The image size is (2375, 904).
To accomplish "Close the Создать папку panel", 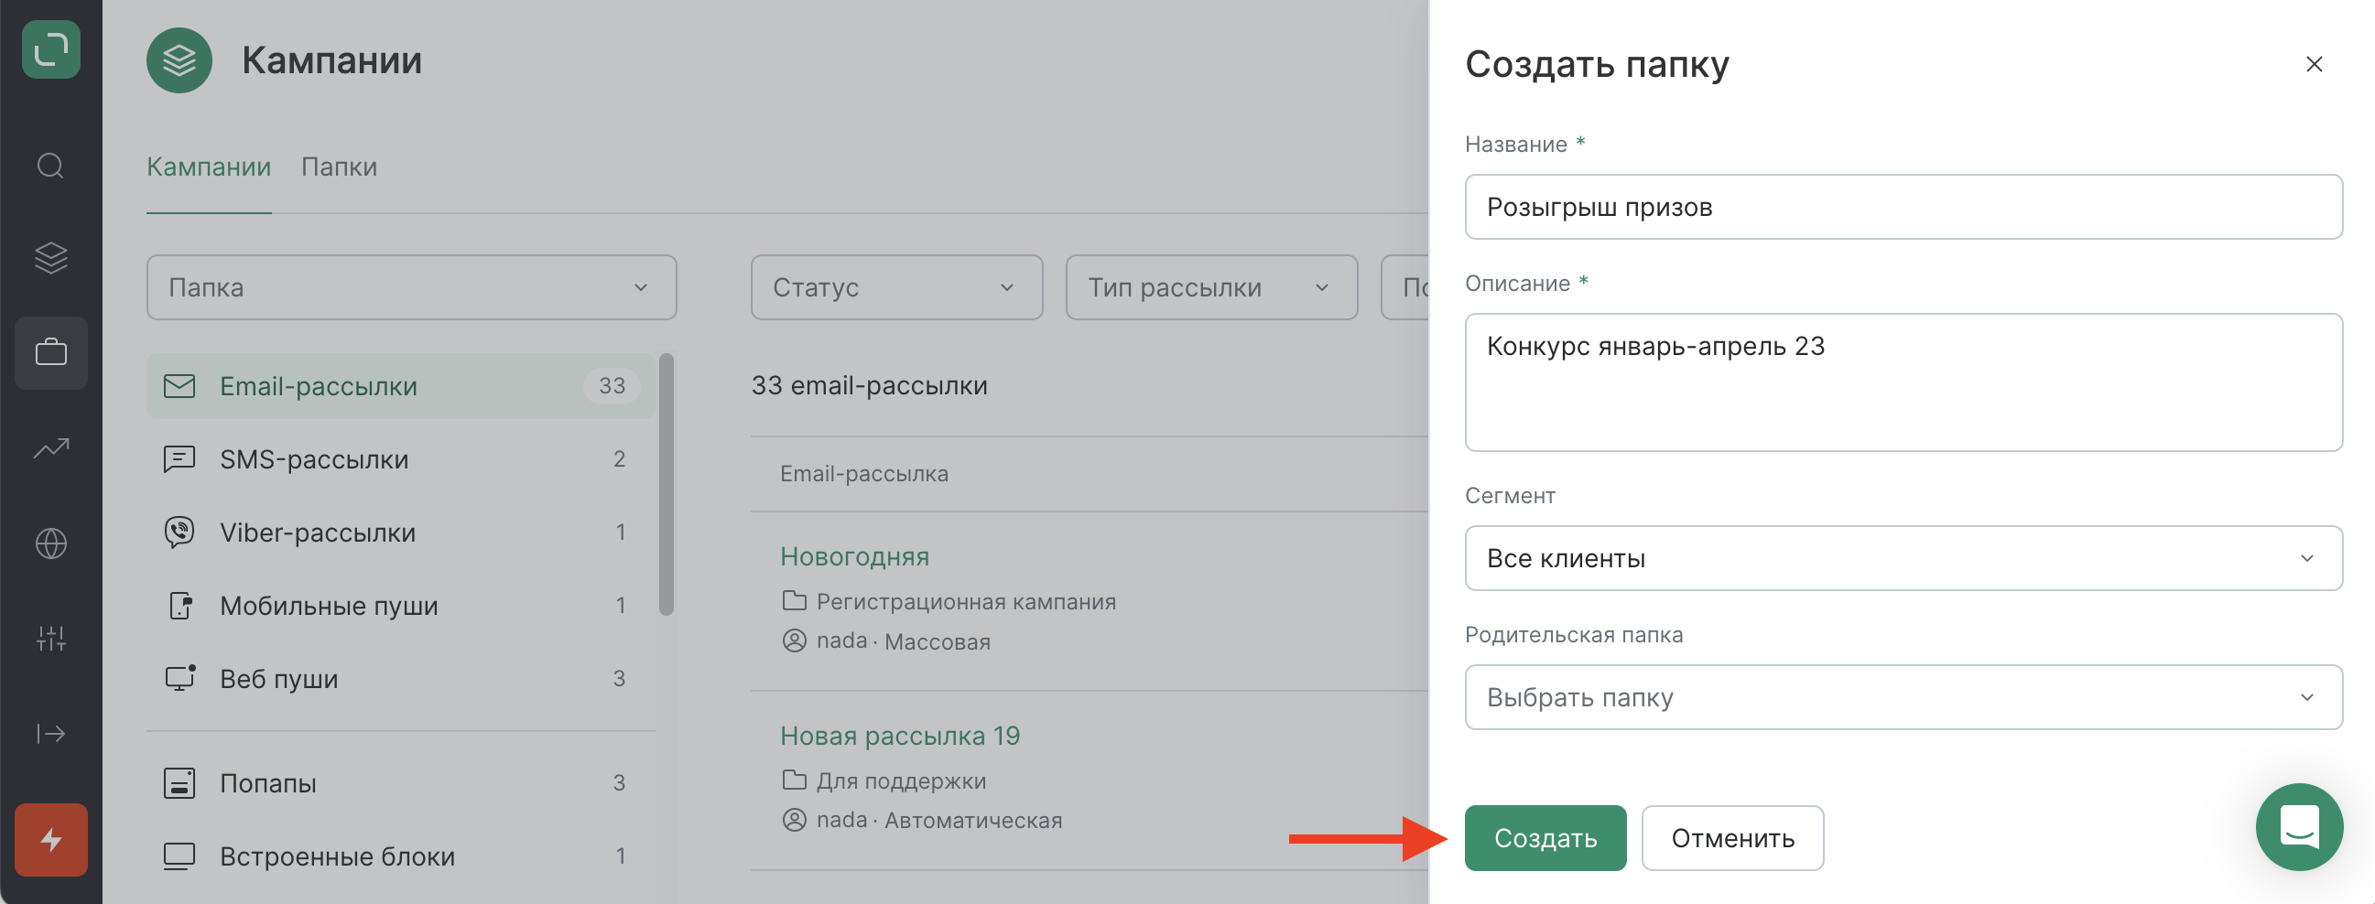I will point(2314,64).
